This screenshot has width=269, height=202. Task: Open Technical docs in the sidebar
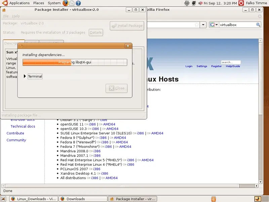pos(23,127)
